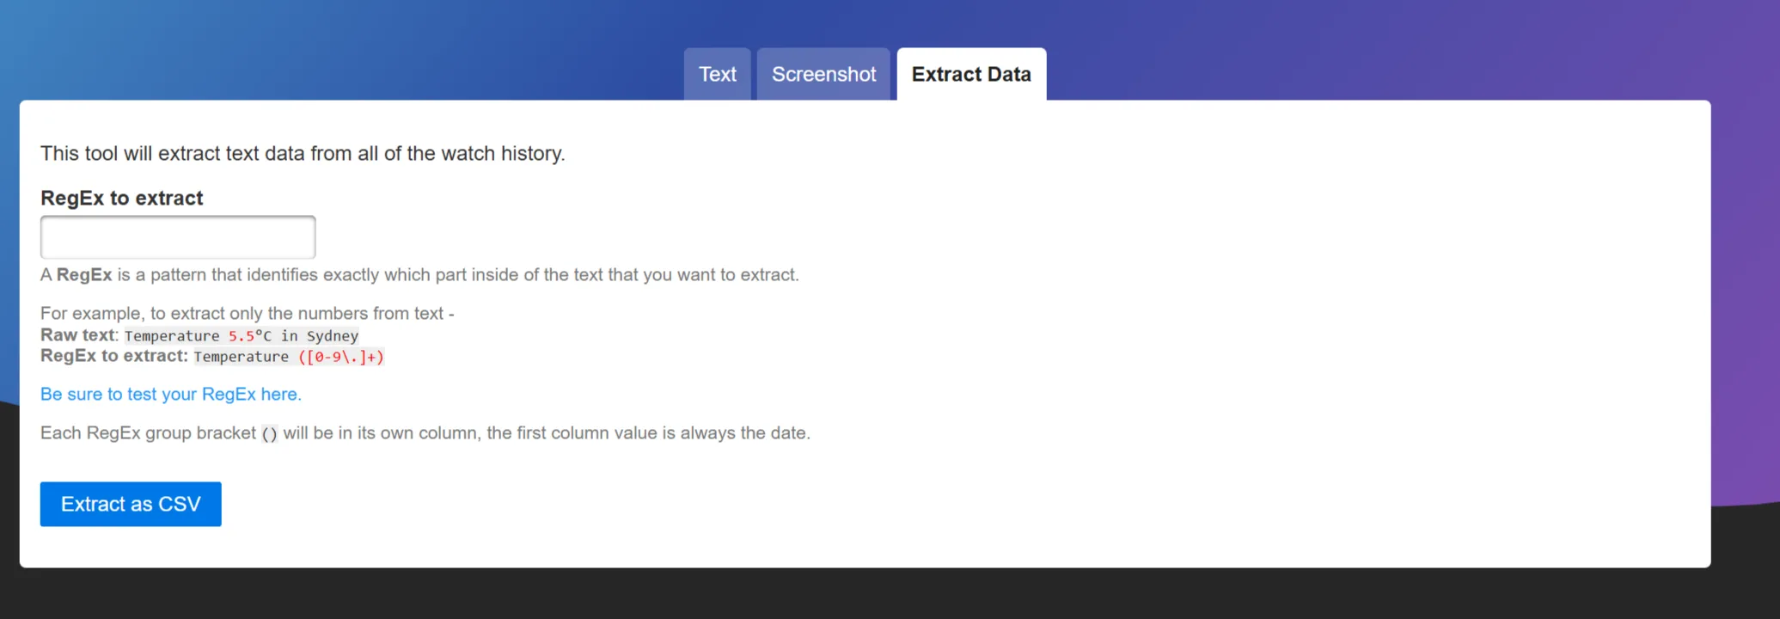Open the 'Be sure to test your RegEx here' link
1780x619 pixels.
[x=171, y=394]
